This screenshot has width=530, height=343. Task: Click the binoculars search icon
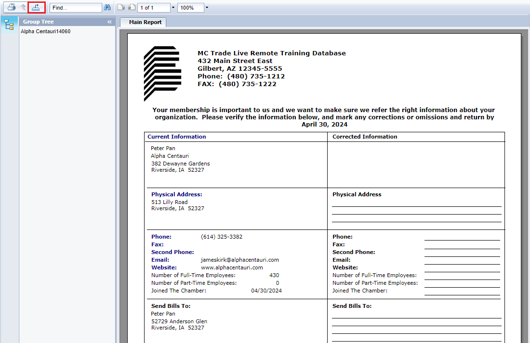tap(107, 7)
